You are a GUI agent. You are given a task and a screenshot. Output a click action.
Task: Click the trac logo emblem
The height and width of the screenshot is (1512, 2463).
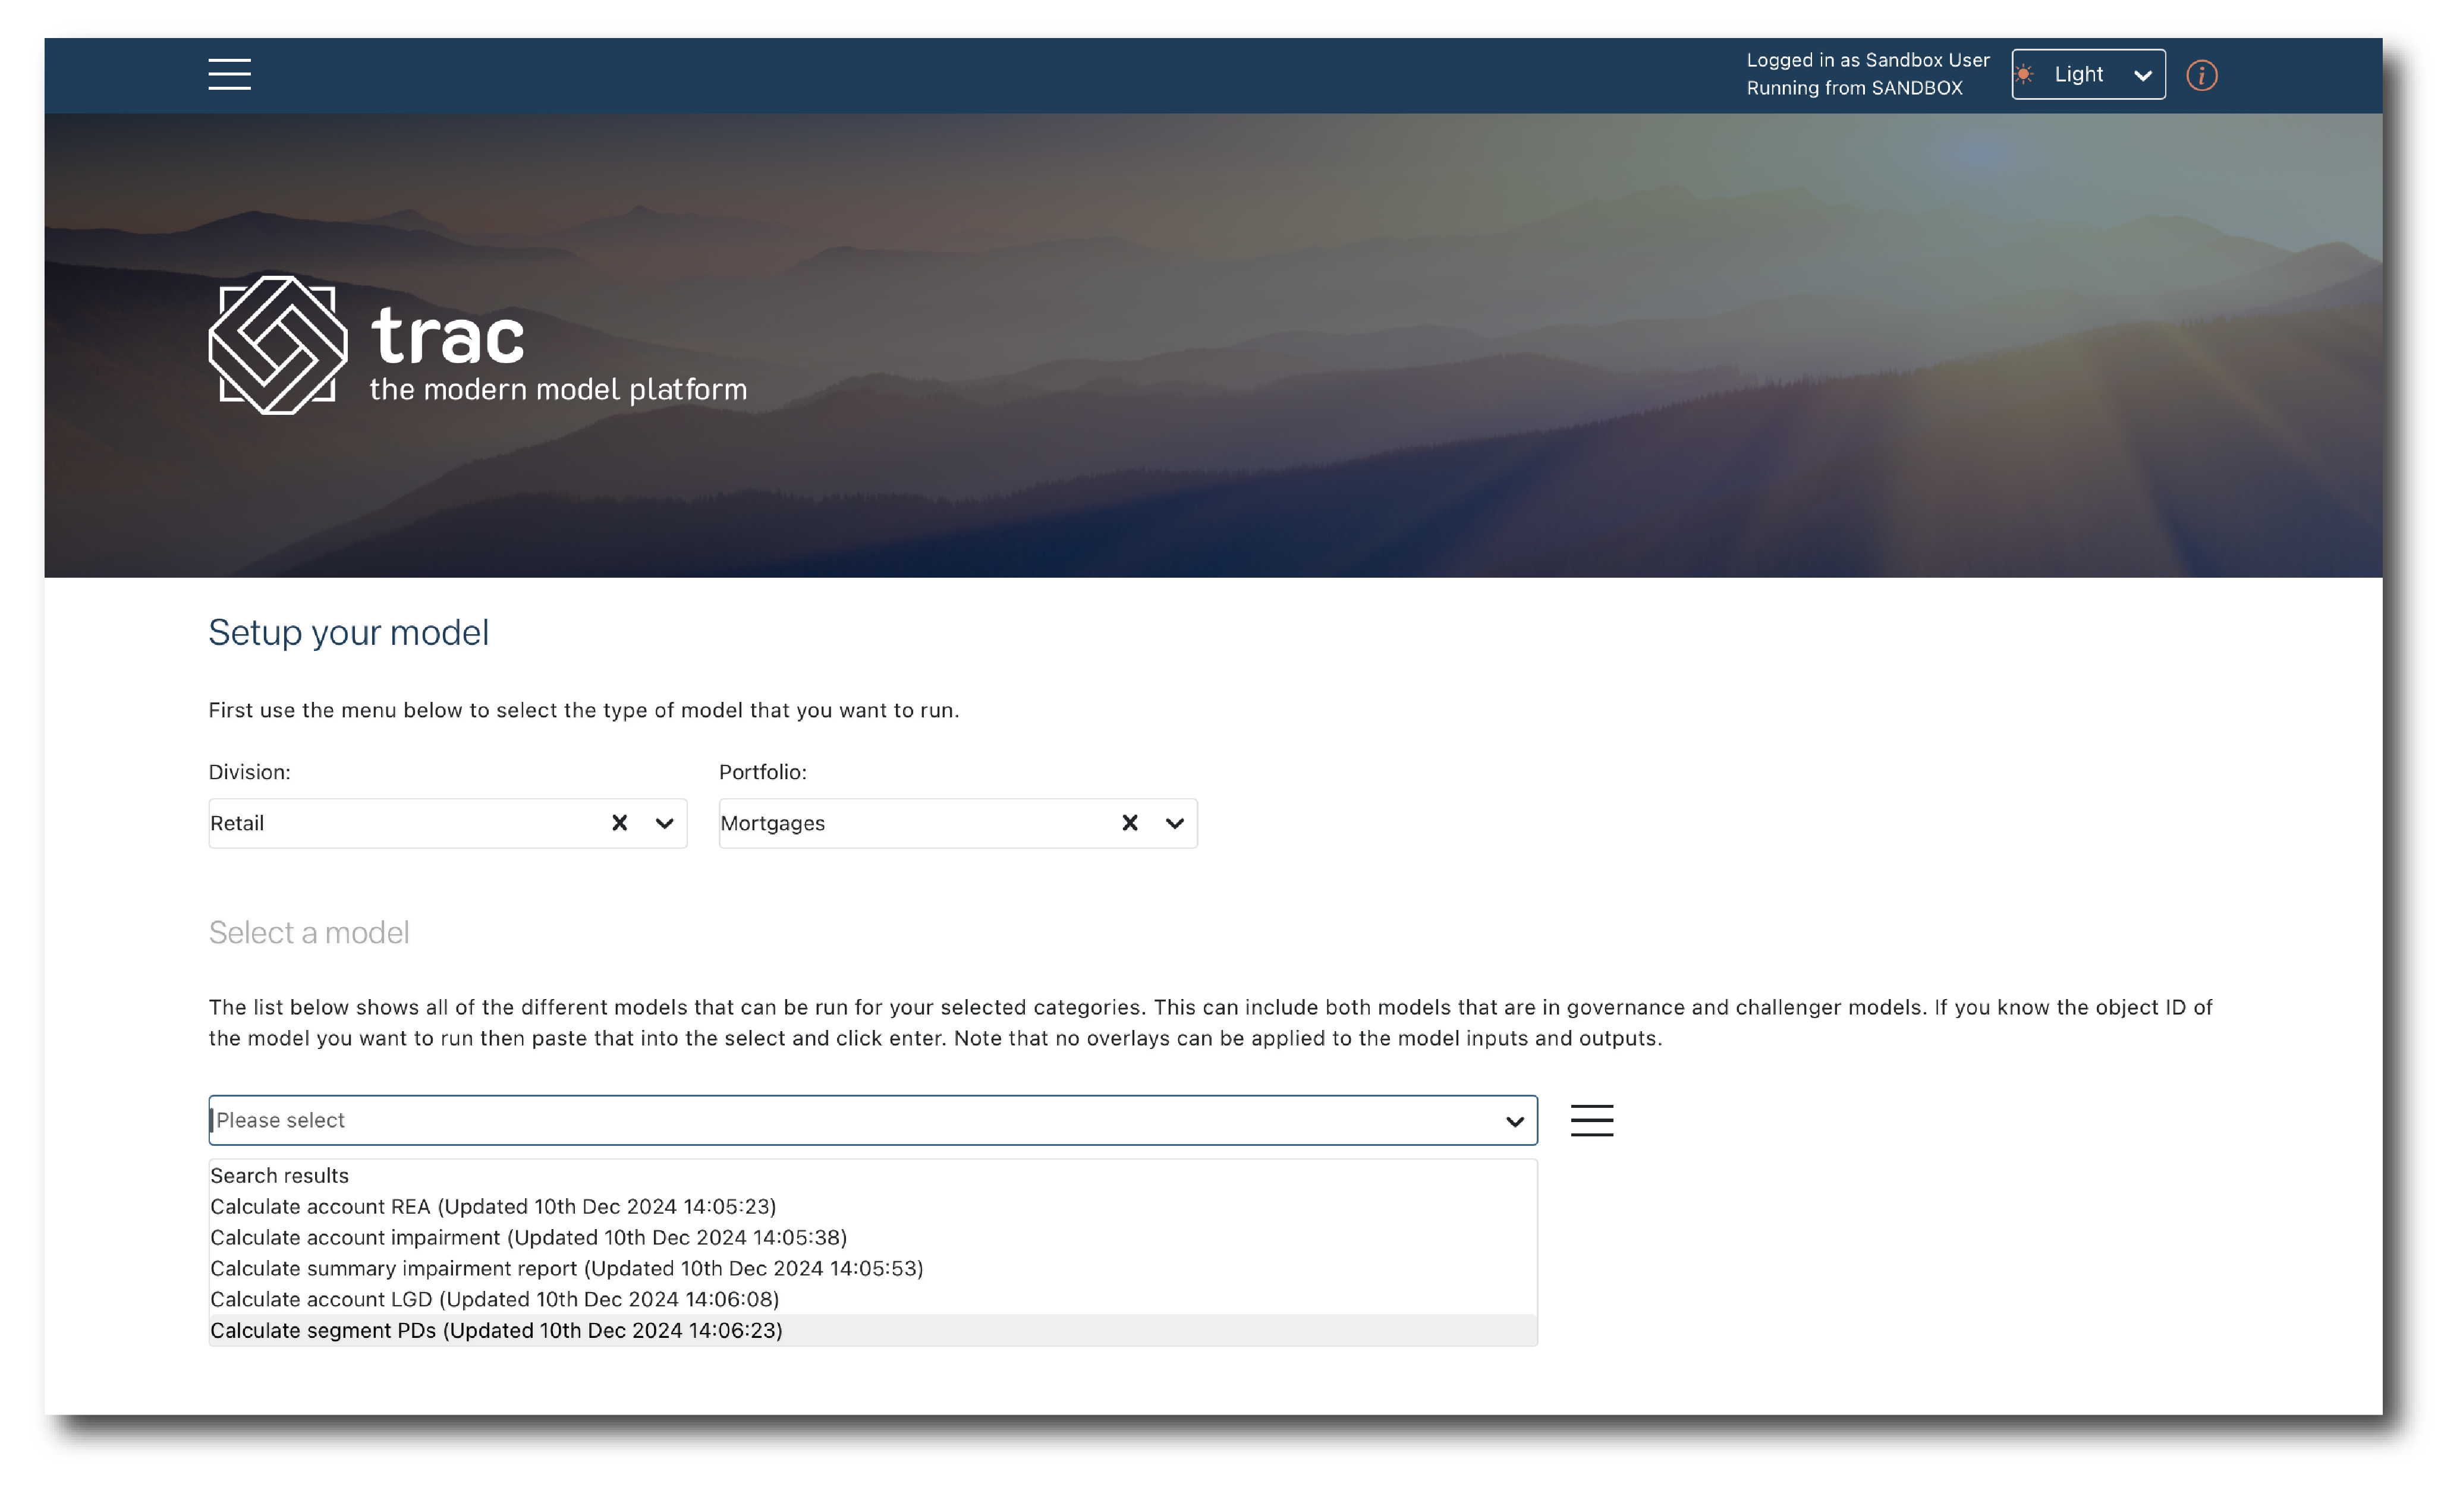coord(277,345)
